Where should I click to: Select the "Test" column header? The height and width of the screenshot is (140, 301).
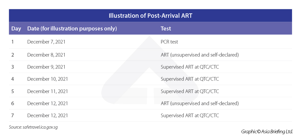[x=166, y=28]
